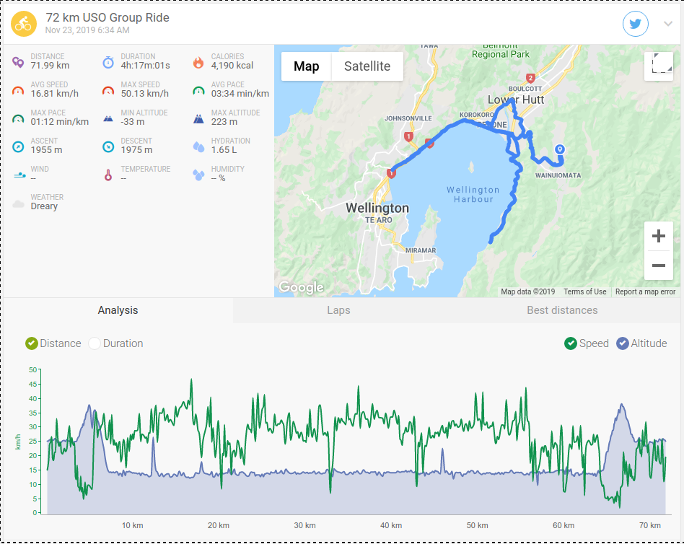Image resolution: width=684 pixels, height=544 pixels.
Task: Click Report a map error link
Action: (x=645, y=292)
